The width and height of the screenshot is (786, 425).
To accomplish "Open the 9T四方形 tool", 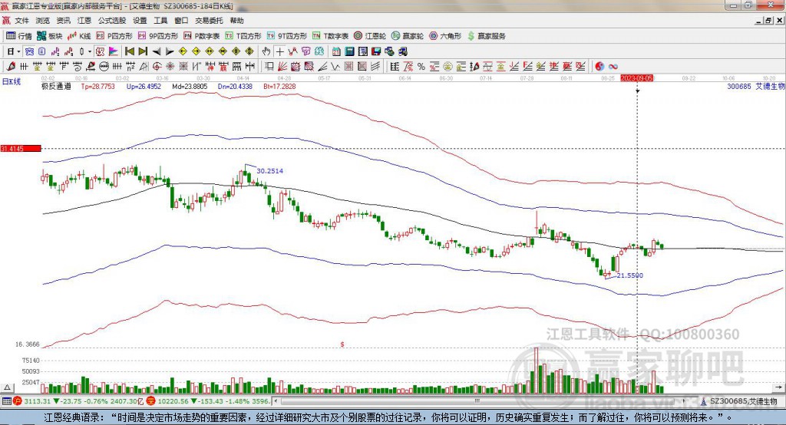I will 287,36.
